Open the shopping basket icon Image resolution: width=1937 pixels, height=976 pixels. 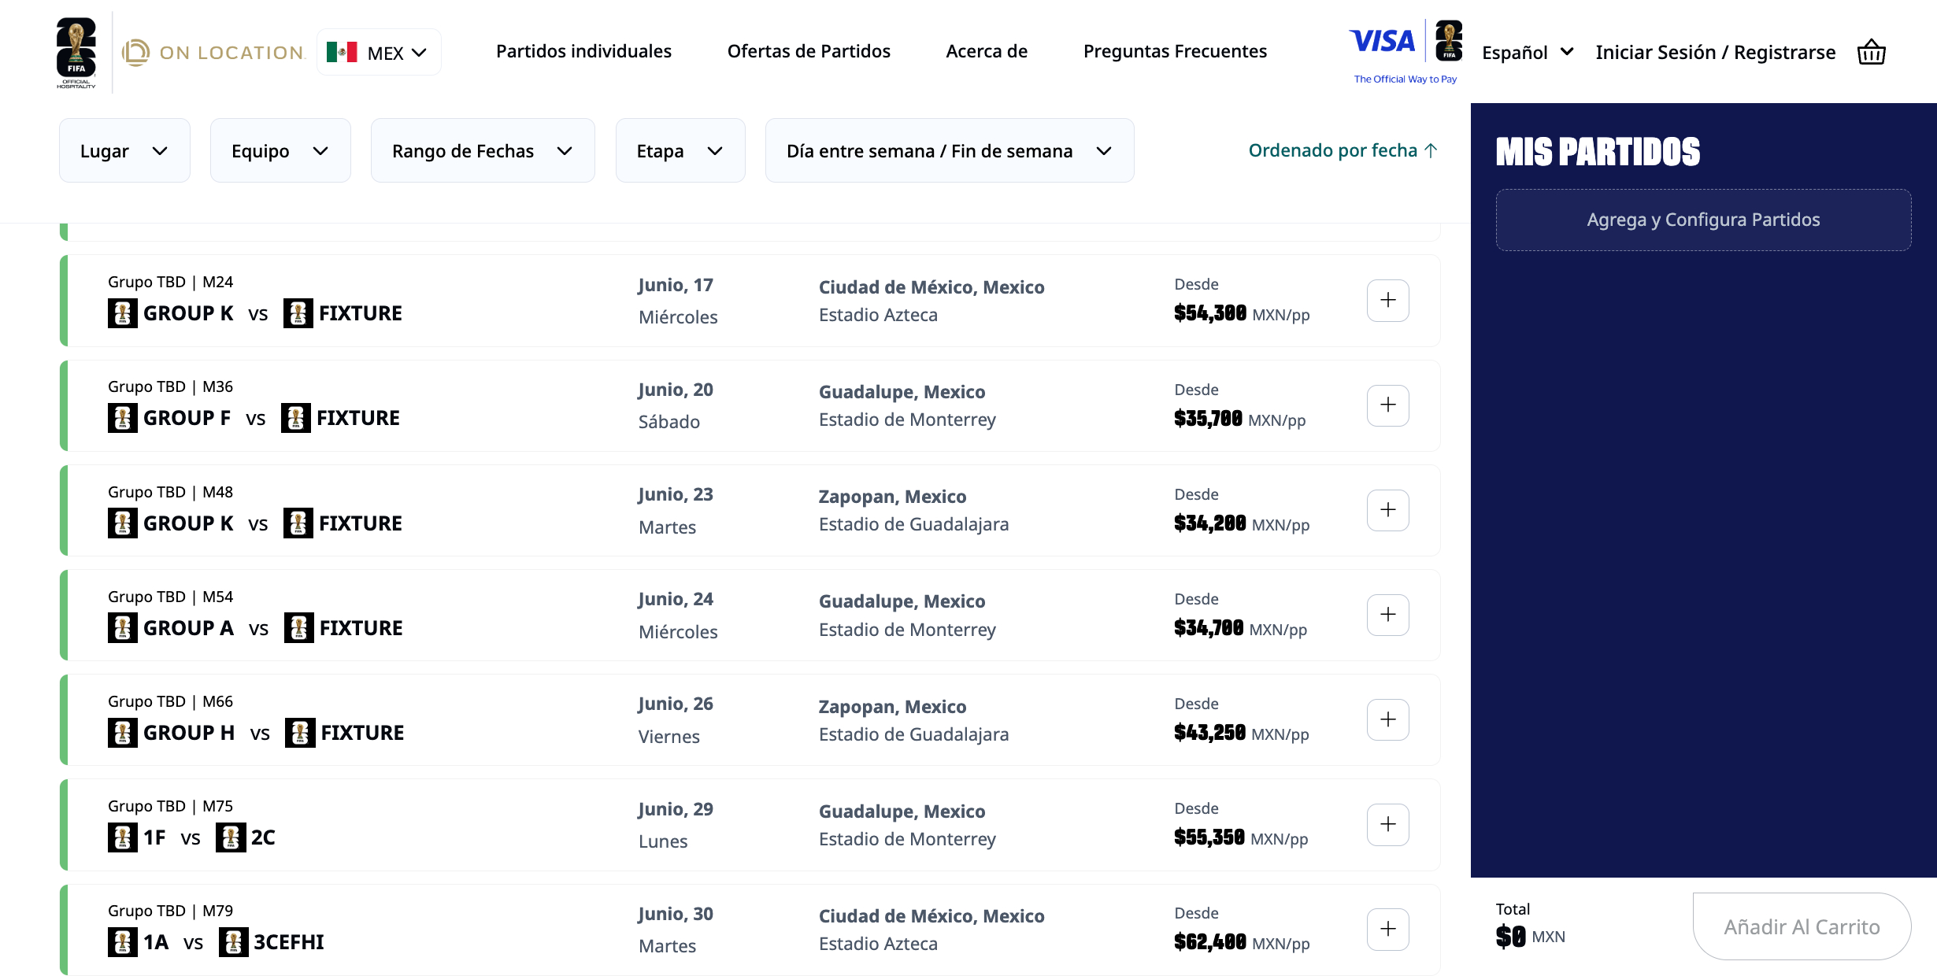1871,53
